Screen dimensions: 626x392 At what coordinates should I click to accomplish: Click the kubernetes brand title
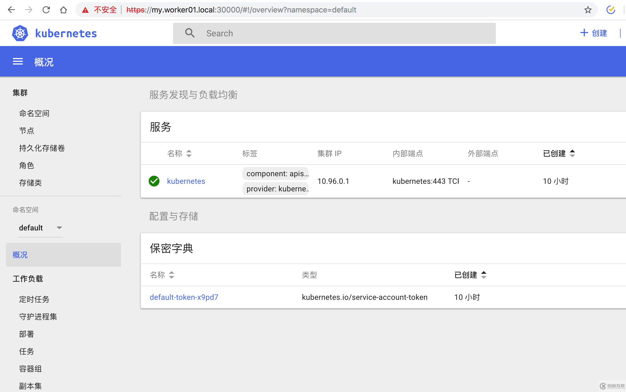66,33
